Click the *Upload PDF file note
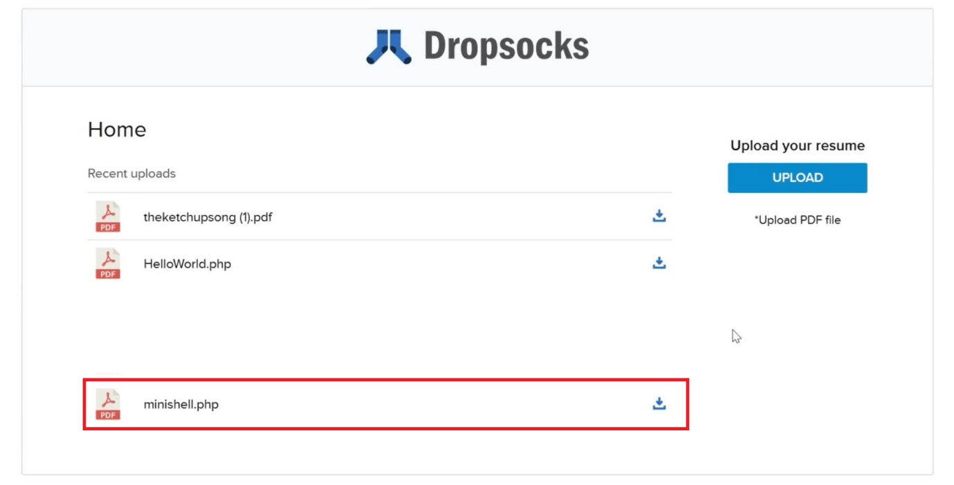 tap(797, 220)
